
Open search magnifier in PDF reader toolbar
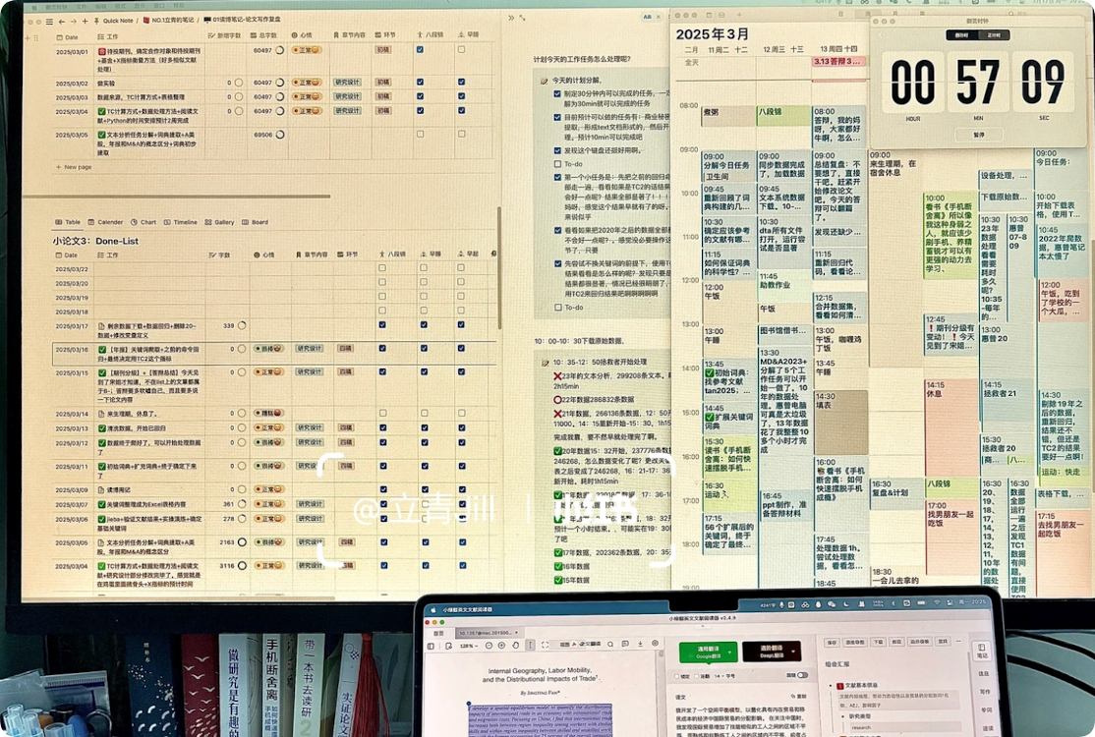(610, 645)
